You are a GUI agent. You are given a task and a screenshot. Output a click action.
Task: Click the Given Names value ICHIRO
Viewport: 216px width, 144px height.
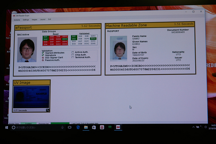pyautogui.click(x=136, y=44)
